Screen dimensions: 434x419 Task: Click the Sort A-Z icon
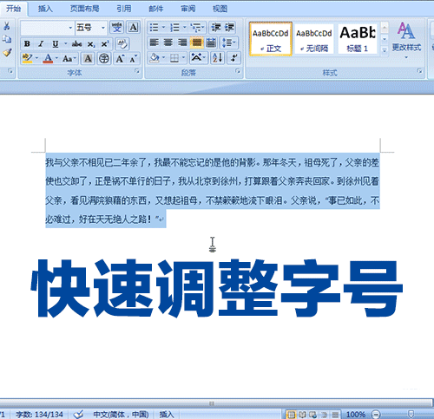click(x=218, y=58)
